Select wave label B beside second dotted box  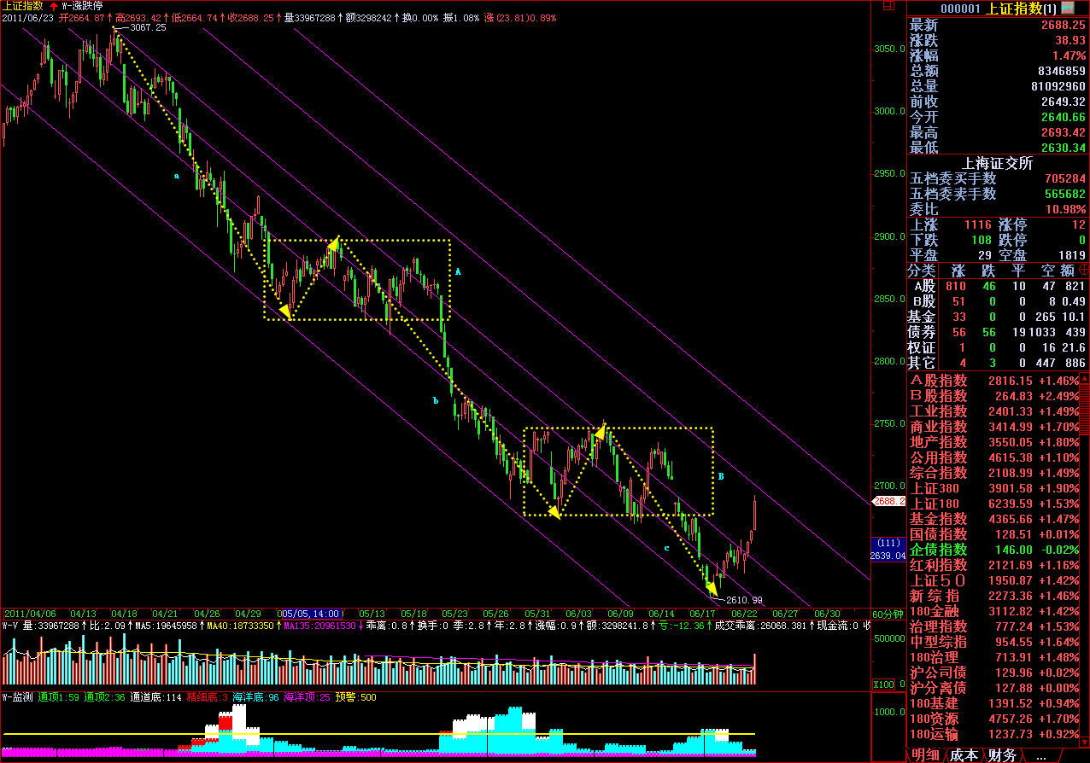721,476
